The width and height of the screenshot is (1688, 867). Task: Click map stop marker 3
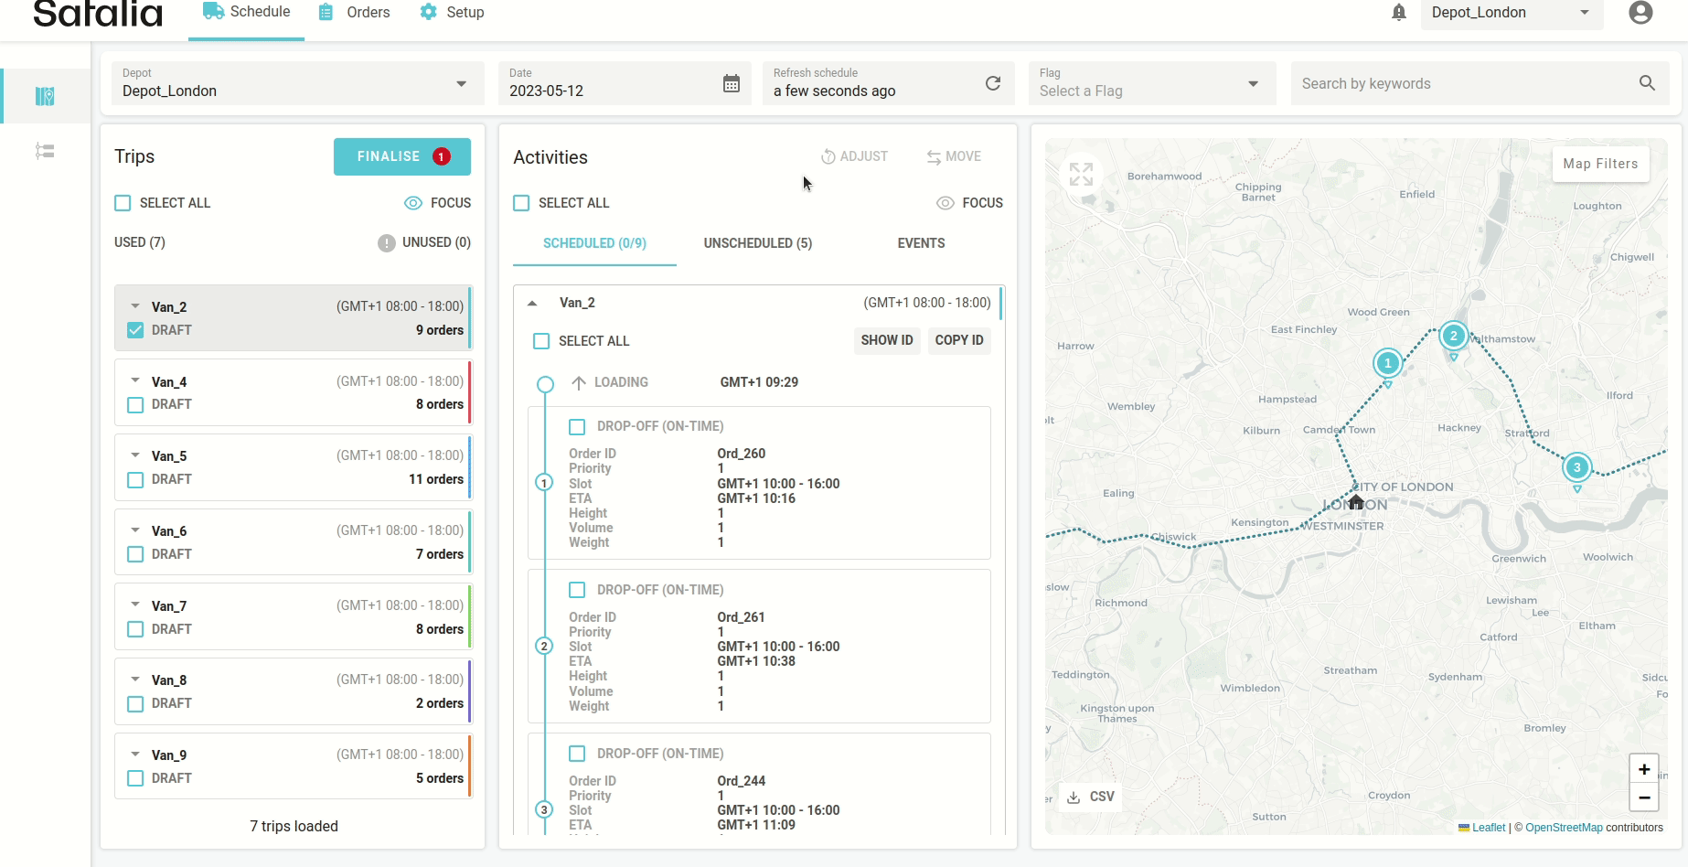tap(1576, 467)
